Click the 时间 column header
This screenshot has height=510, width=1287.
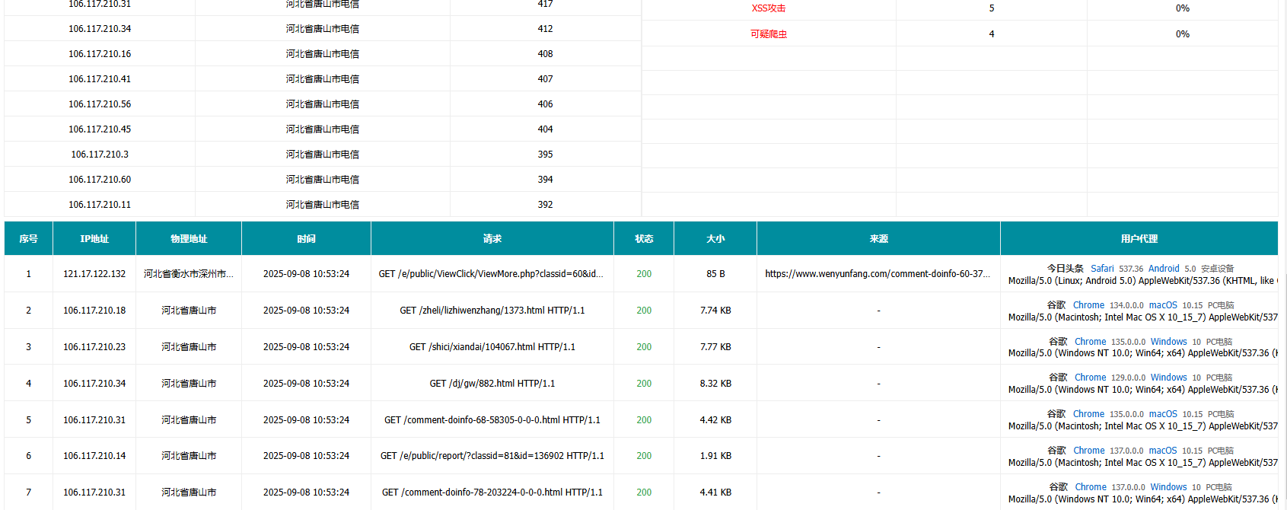tap(306, 238)
